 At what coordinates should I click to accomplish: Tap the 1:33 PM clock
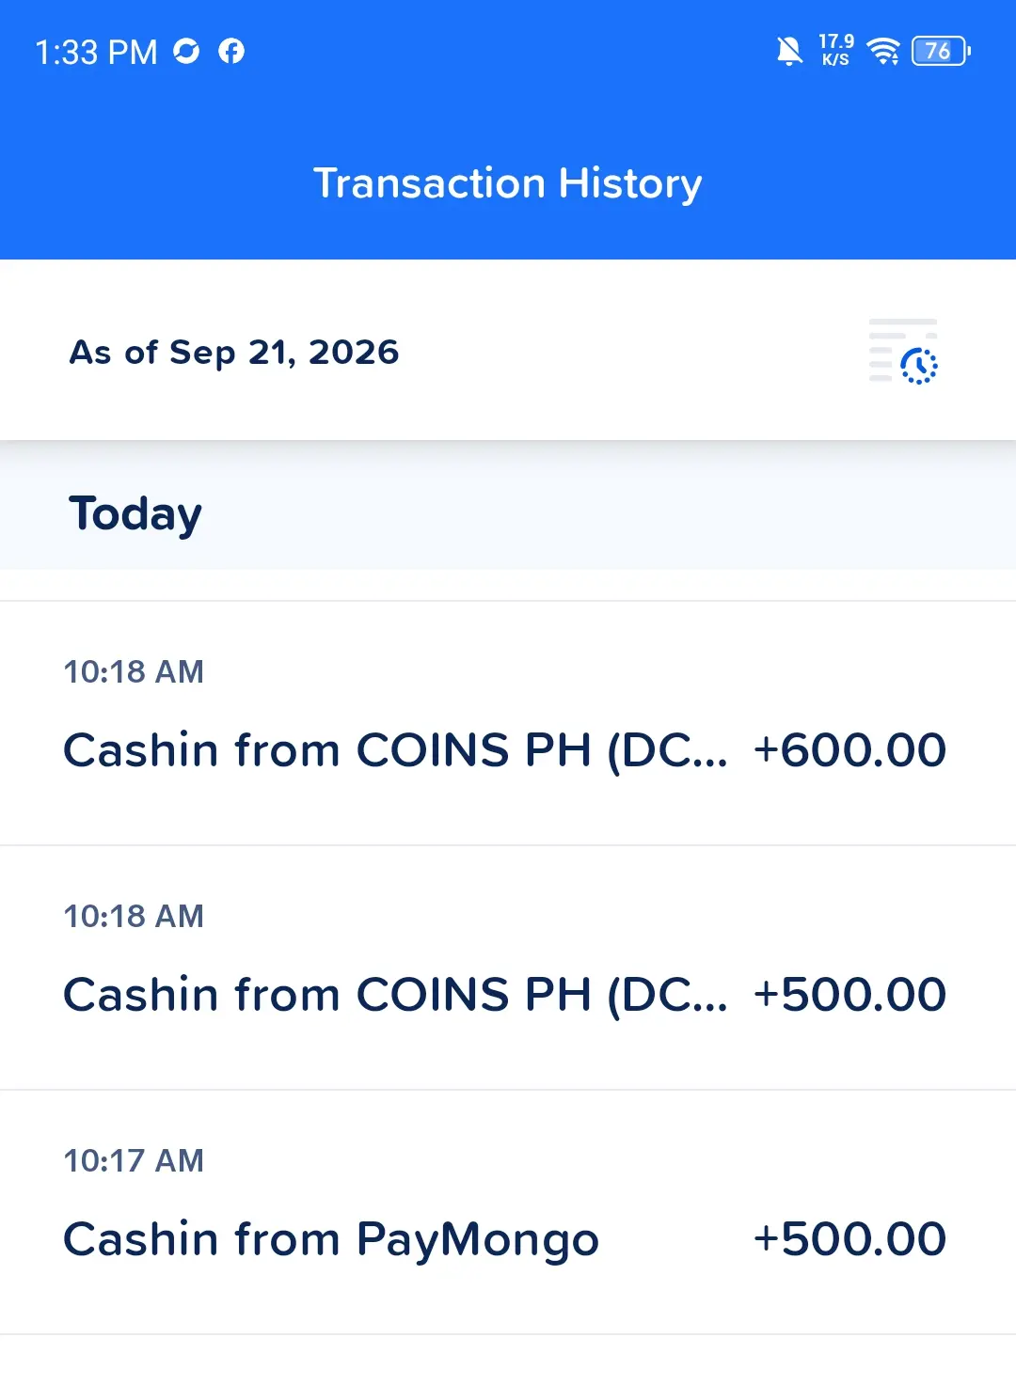click(96, 52)
